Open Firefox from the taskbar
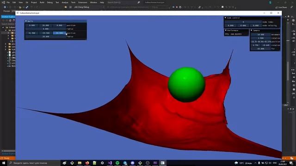296x166 pixels. [x=87, y=163]
